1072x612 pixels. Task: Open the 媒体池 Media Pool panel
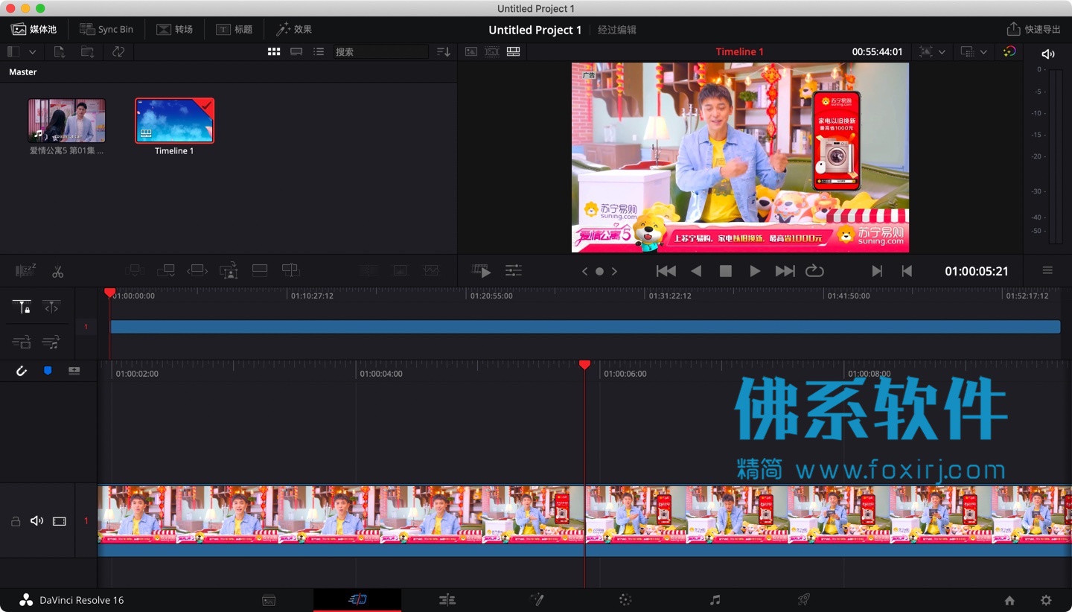[34, 29]
